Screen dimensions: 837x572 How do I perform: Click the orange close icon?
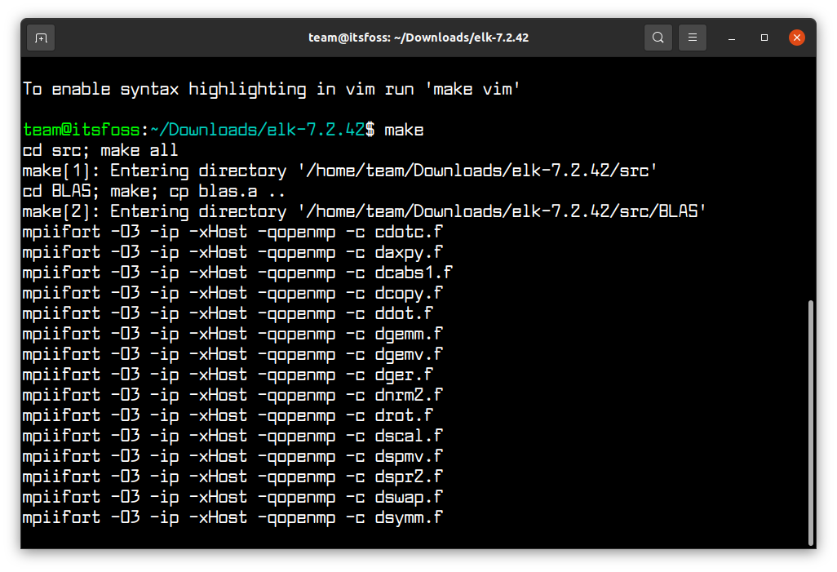[x=797, y=37]
